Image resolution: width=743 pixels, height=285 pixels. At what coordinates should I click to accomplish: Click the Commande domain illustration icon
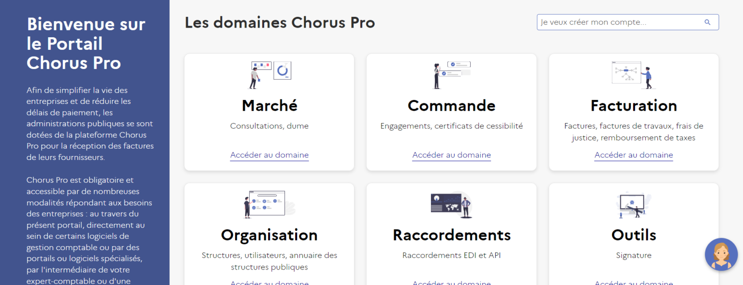click(x=451, y=73)
